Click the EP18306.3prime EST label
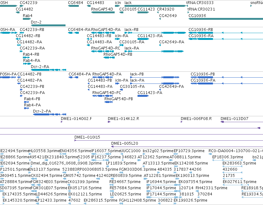The image size is (263, 205). tap(227, 157)
